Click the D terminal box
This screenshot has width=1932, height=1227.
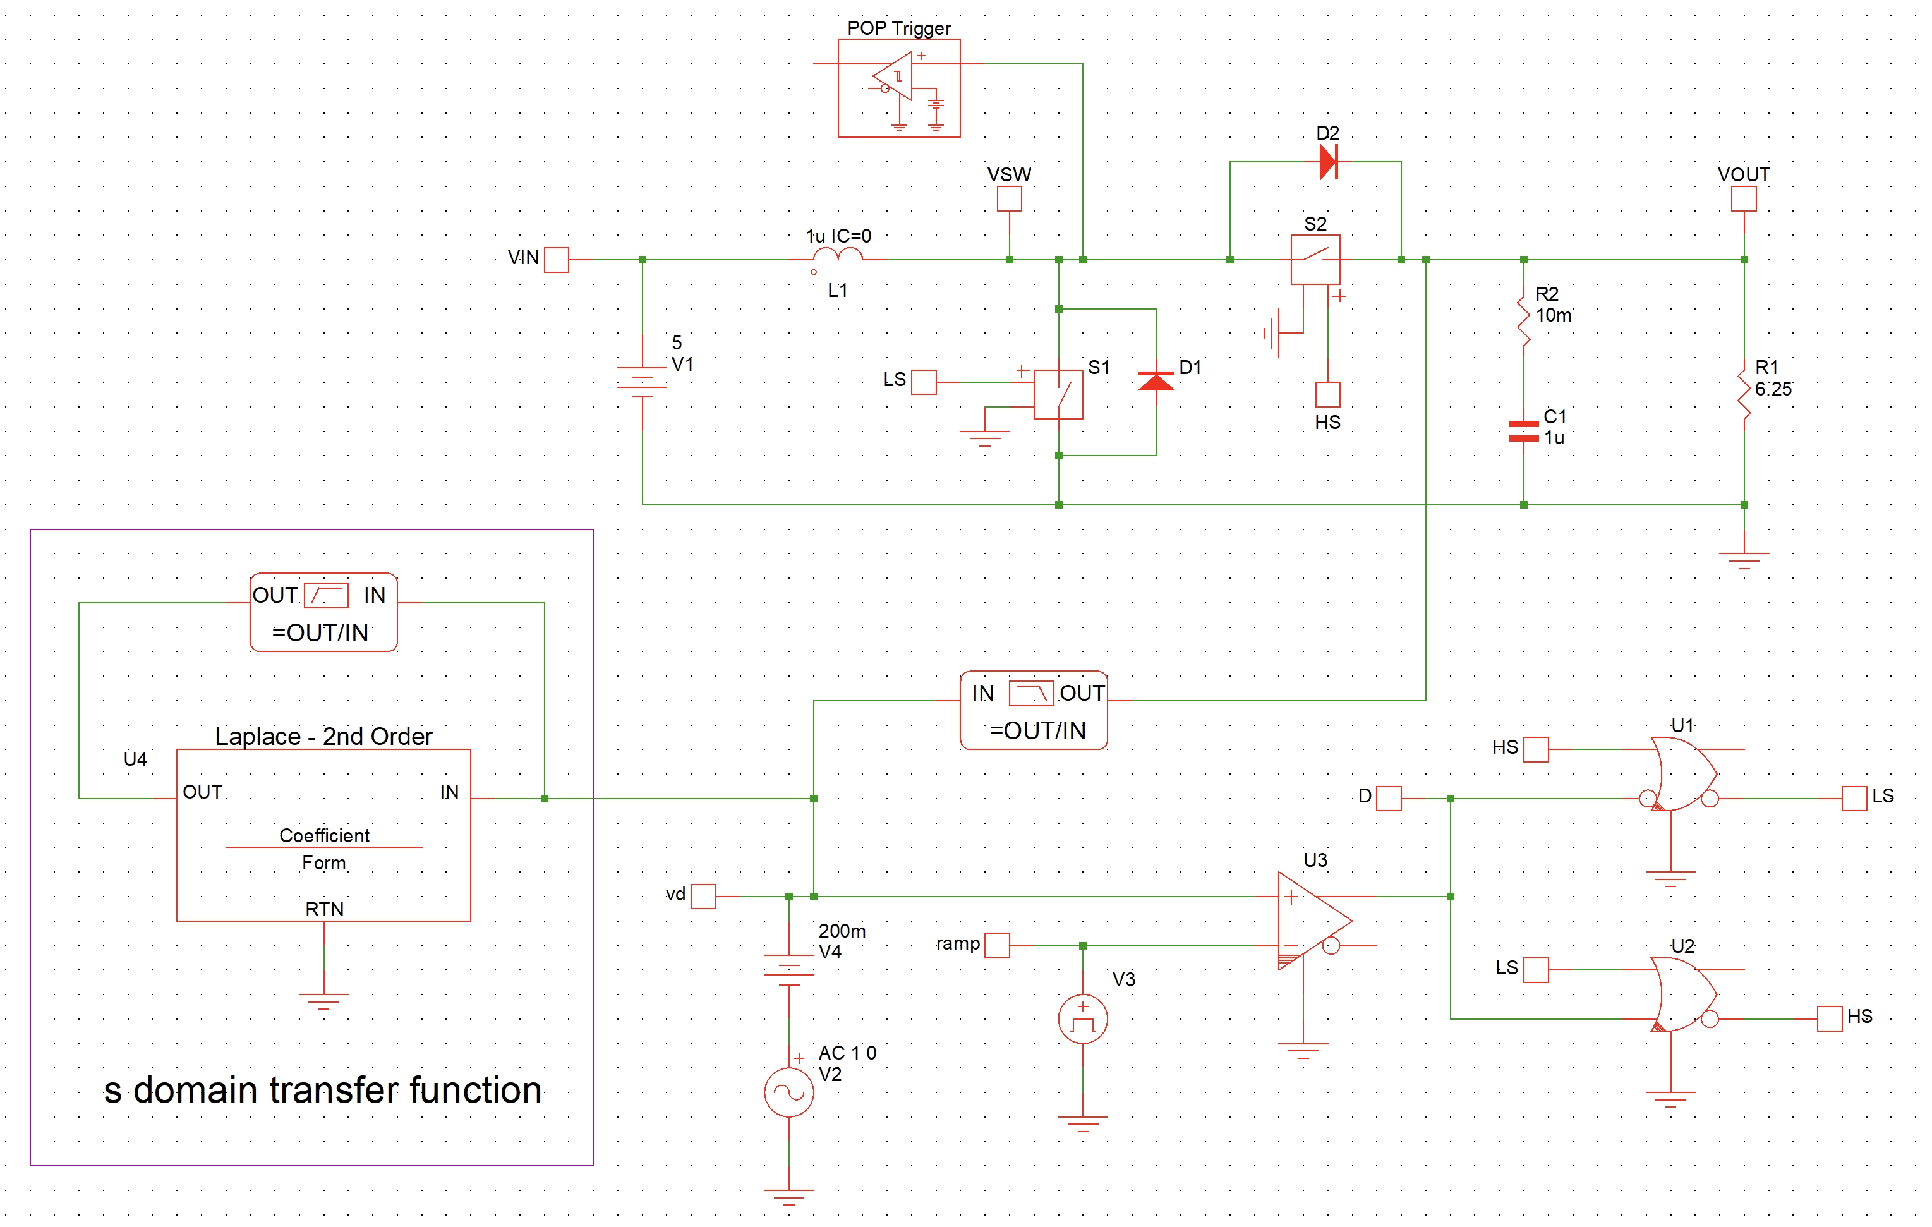(1388, 797)
